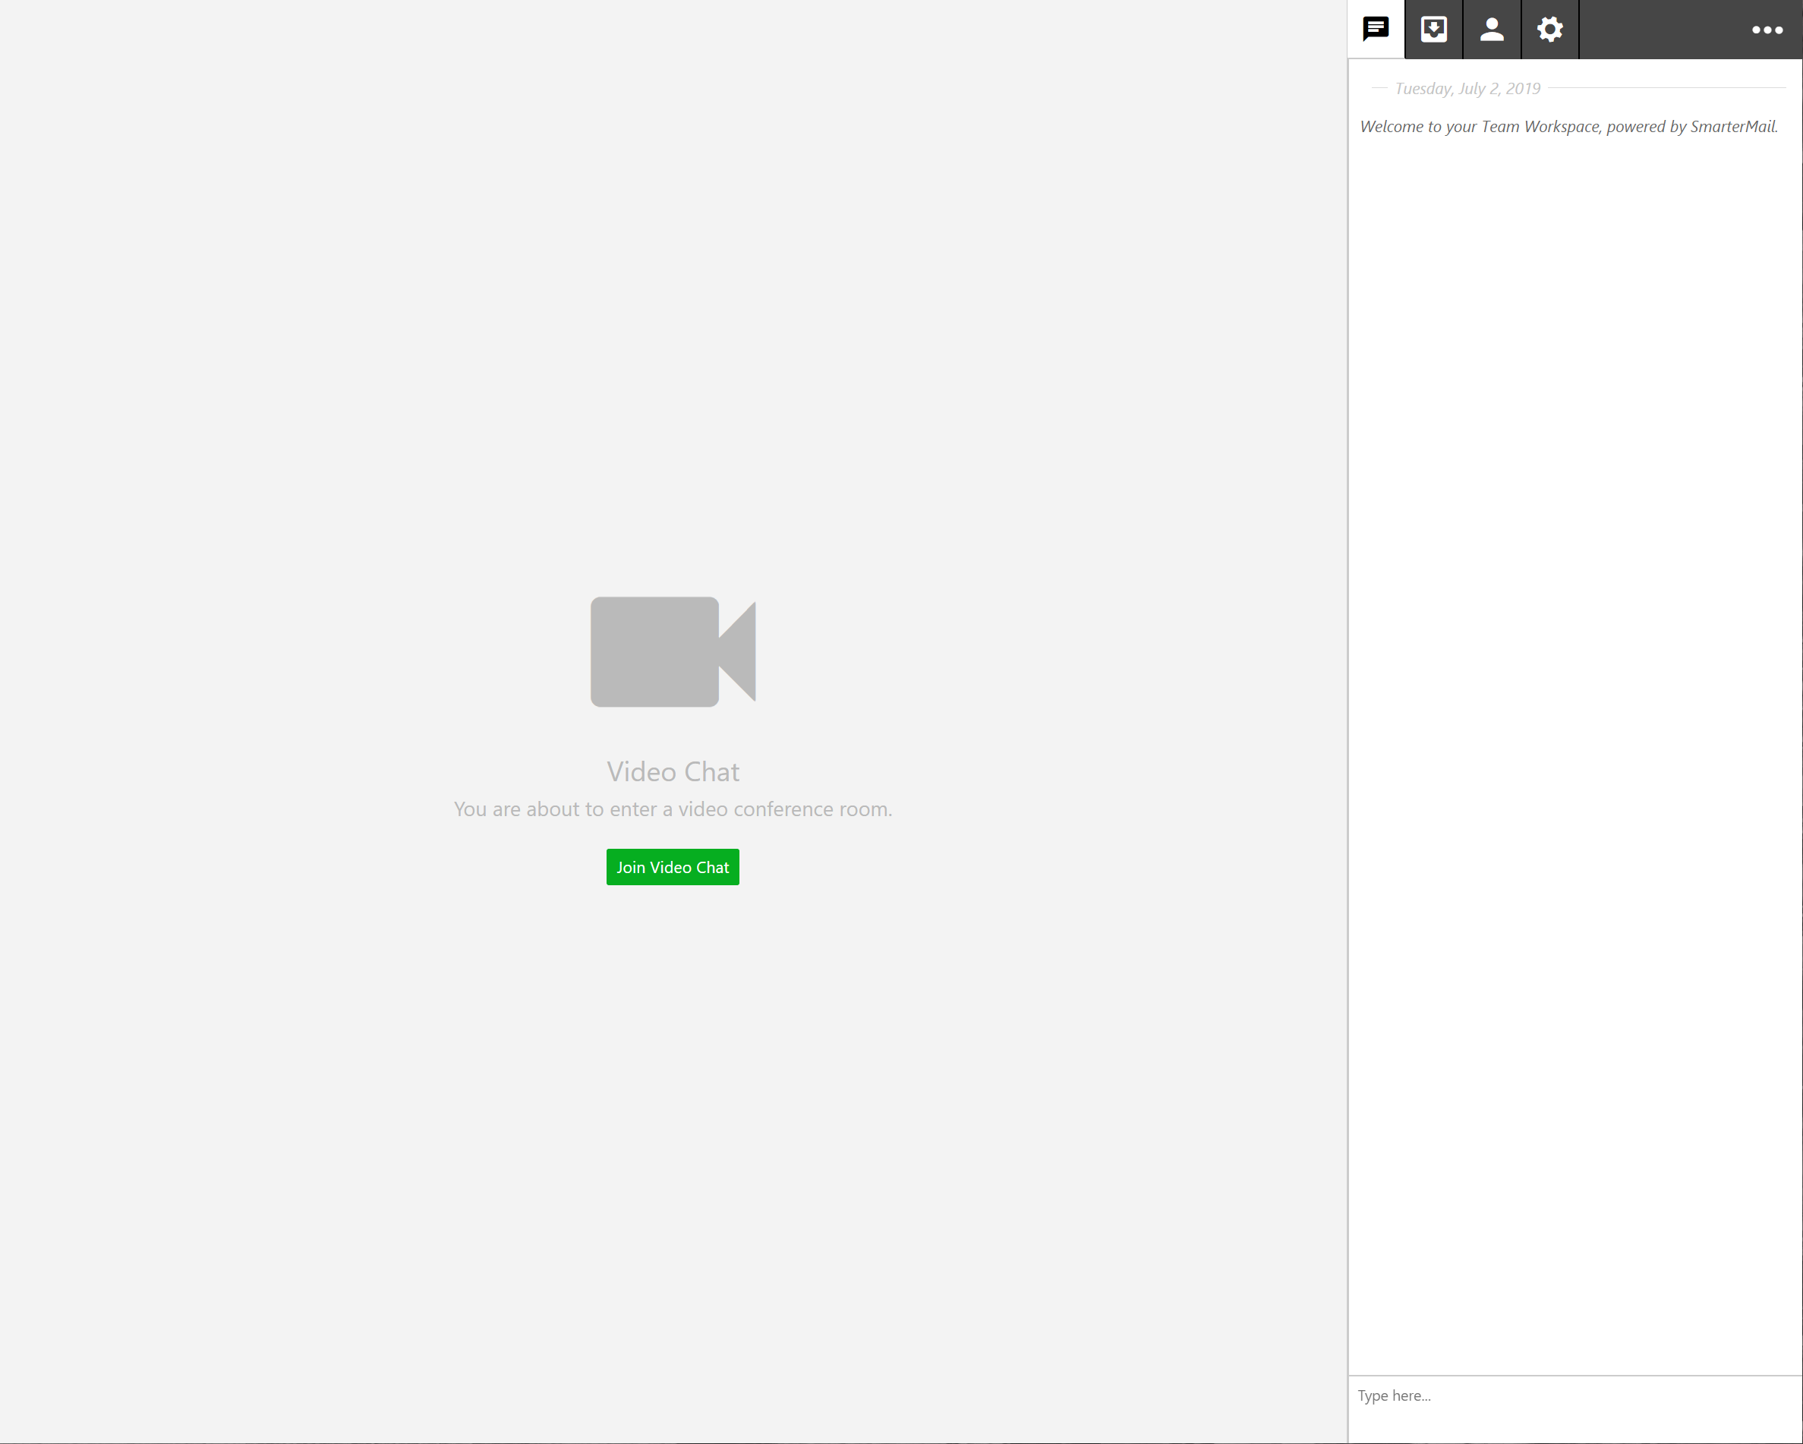Switch to the Files download tab
Viewport: 1803px width, 1444px height.
point(1433,30)
